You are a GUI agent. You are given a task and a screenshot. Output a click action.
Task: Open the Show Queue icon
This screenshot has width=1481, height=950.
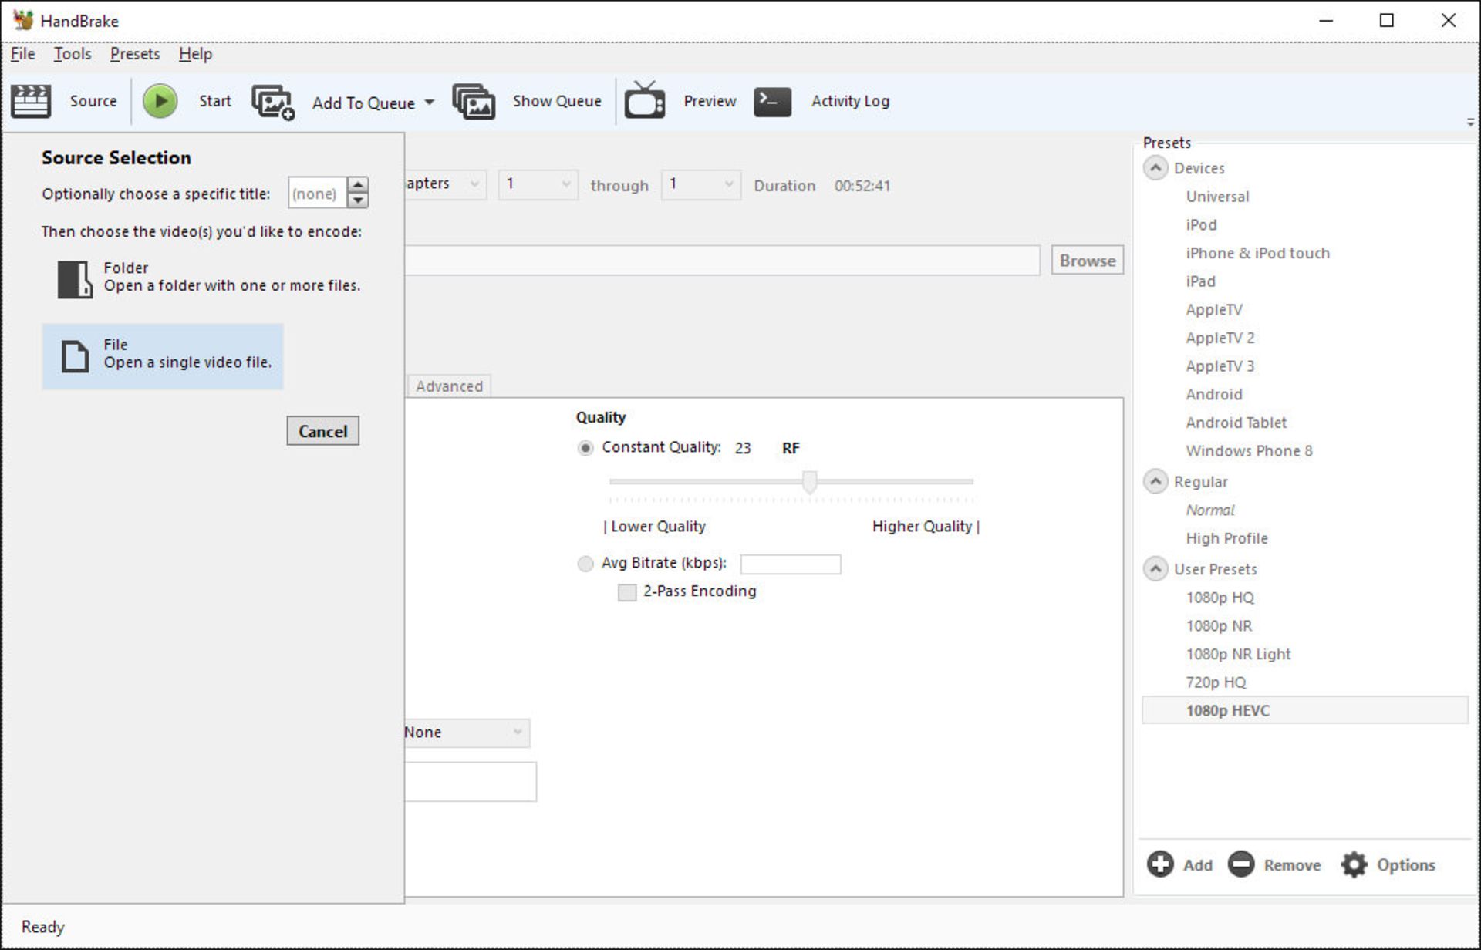[474, 102]
